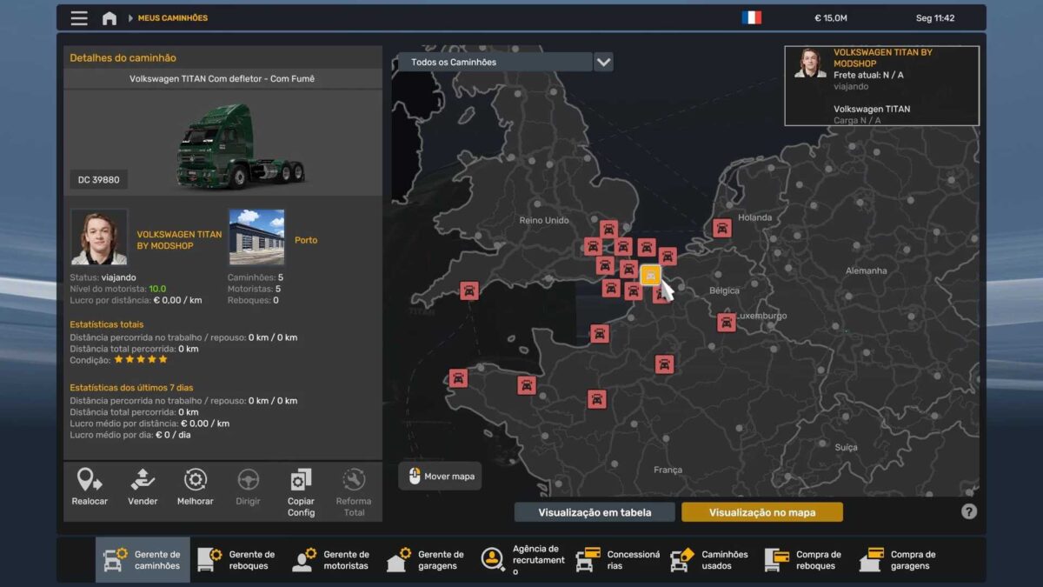This screenshot has height=587, width=1043.
Task: Select the truck marker near Holanda
Action: coord(721,228)
